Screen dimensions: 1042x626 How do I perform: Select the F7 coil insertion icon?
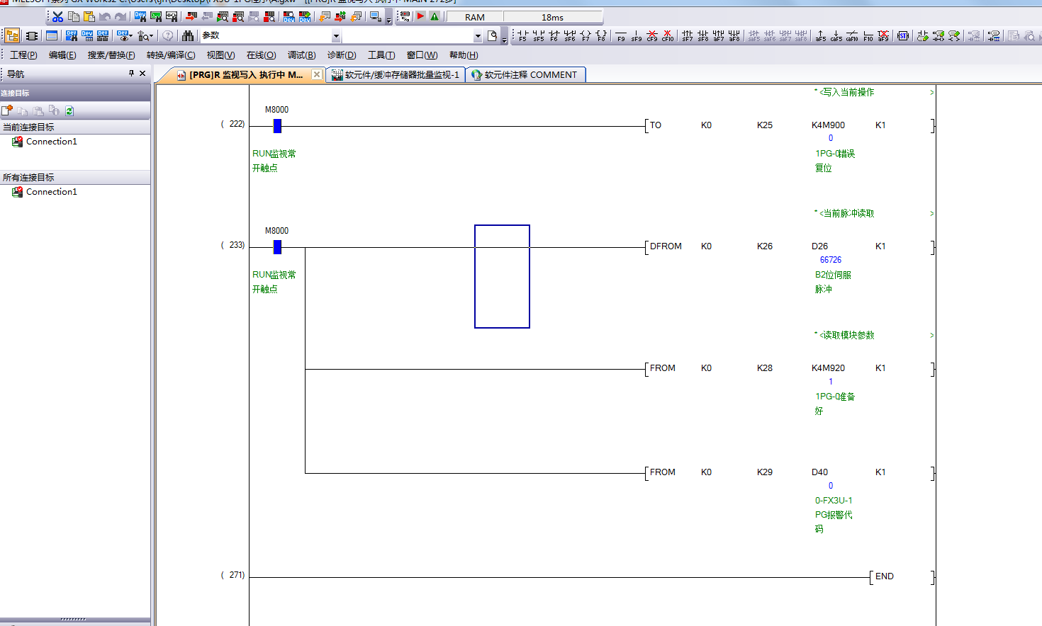coord(586,35)
